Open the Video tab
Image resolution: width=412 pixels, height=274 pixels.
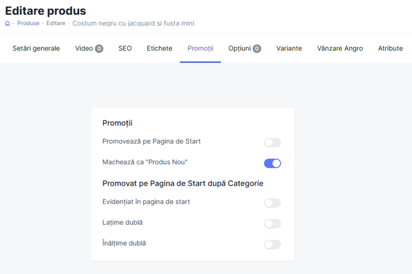[84, 48]
